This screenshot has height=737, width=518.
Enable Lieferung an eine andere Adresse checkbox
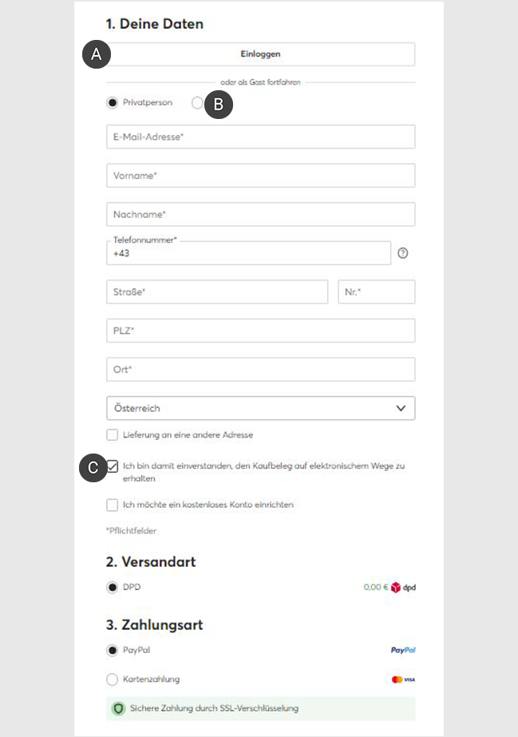click(x=112, y=434)
